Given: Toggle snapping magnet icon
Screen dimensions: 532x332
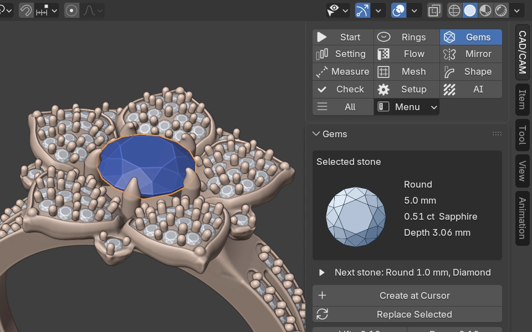Looking at the screenshot, I should [26, 11].
